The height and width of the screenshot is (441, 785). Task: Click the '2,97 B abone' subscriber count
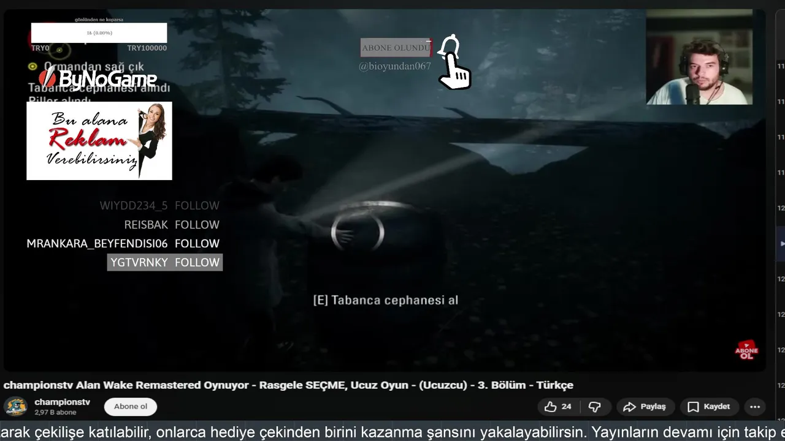pos(55,413)
